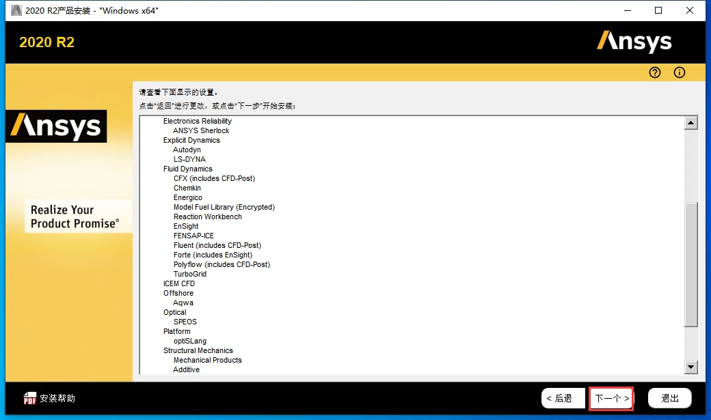Close the installer window
Image resolution: width=711 pixels, height=420 pixels.
point(690,10)
